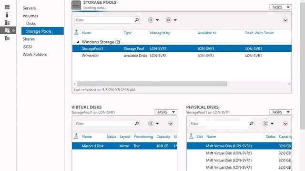The width and height of the screenshot is (305, 171).
Task: Open Virtual Disks TASKS dropdown
Action: 166,112
